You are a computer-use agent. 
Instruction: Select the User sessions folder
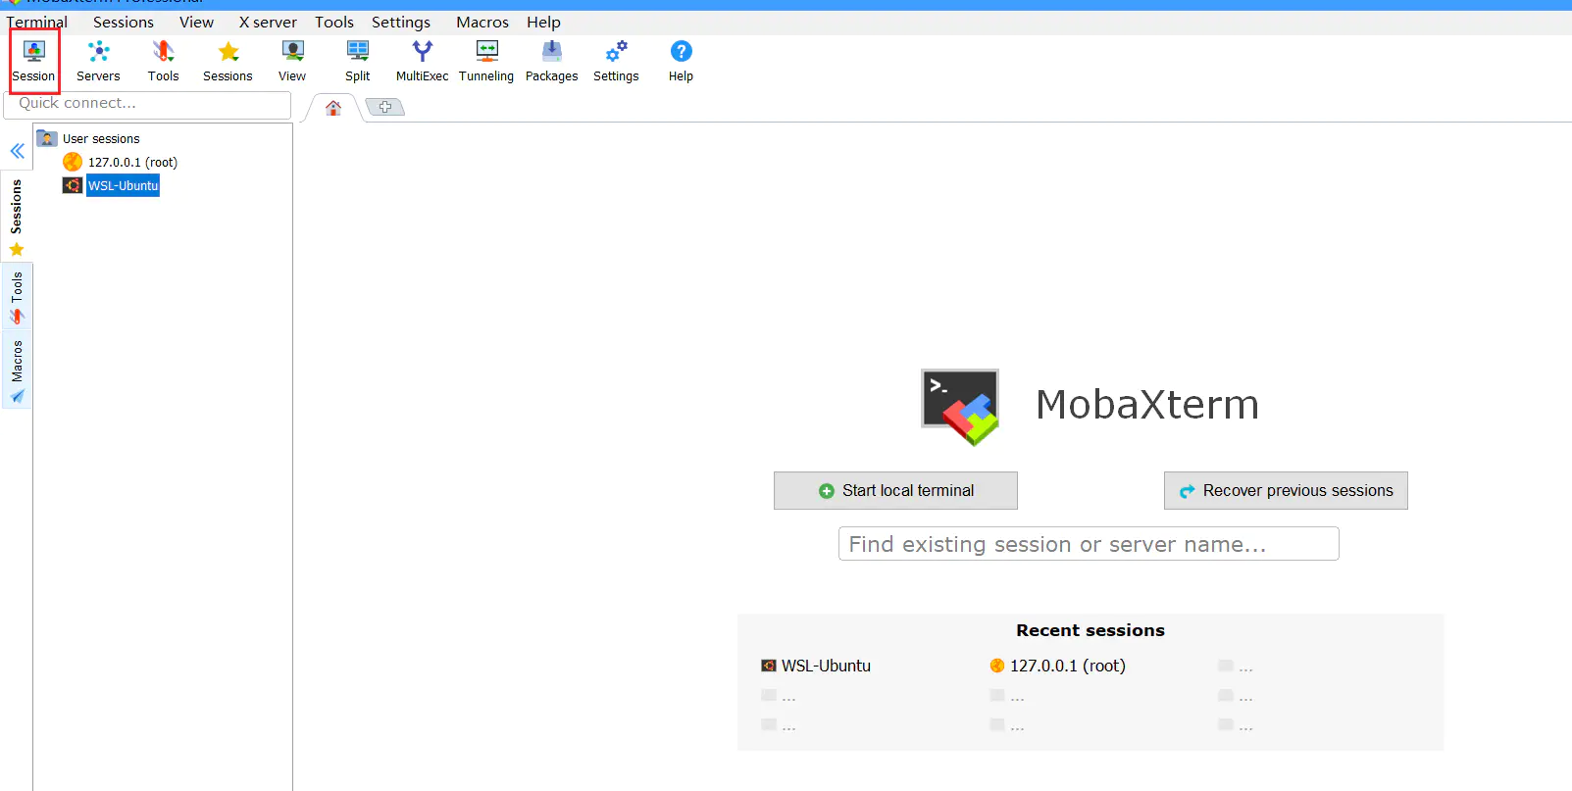click(x=101, y=138)
